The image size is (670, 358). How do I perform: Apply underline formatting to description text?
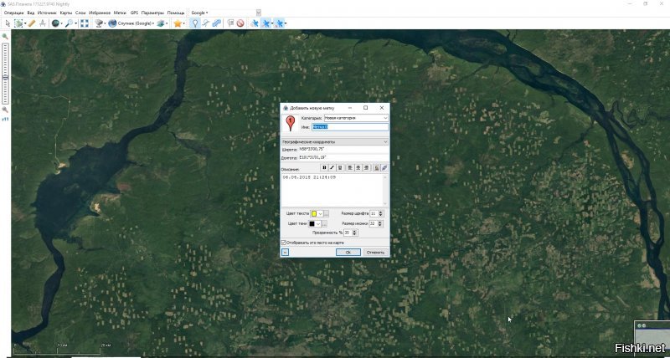click(x=340, y=168)
